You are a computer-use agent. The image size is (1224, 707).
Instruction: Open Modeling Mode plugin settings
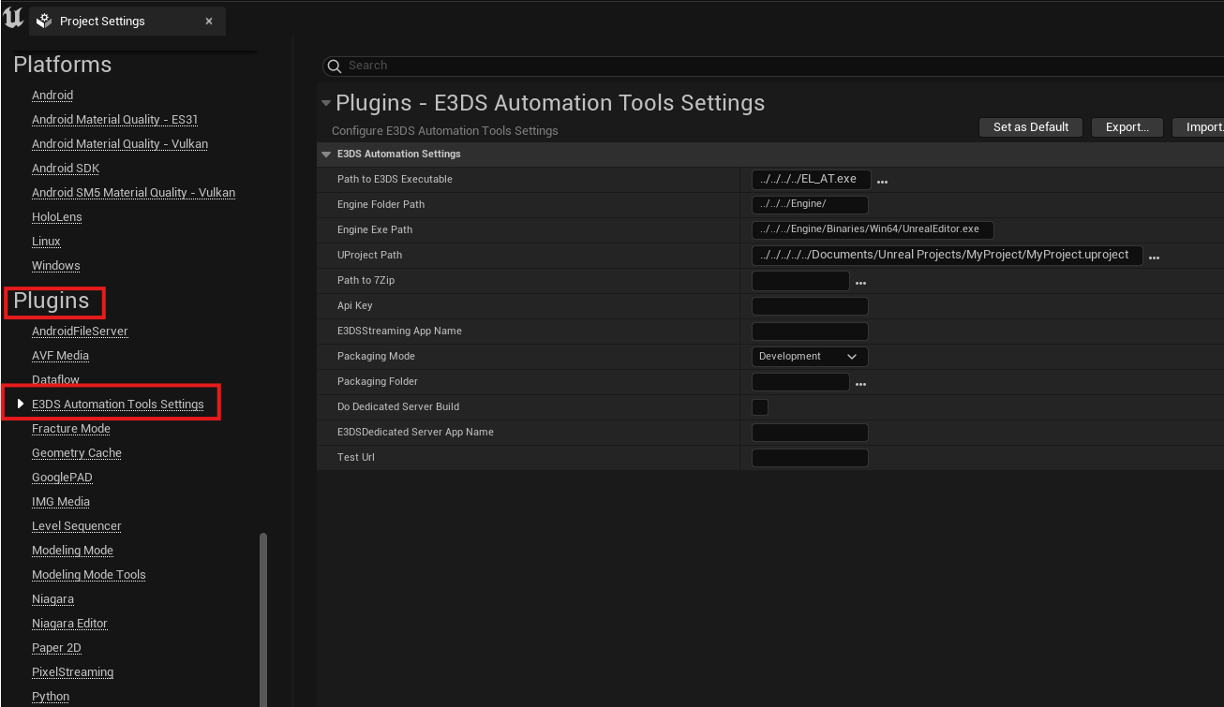click(72, 551)
